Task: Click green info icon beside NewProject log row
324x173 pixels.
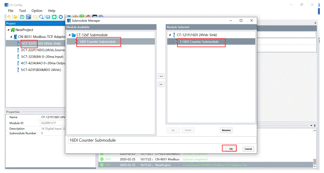Action: [102, 165]
